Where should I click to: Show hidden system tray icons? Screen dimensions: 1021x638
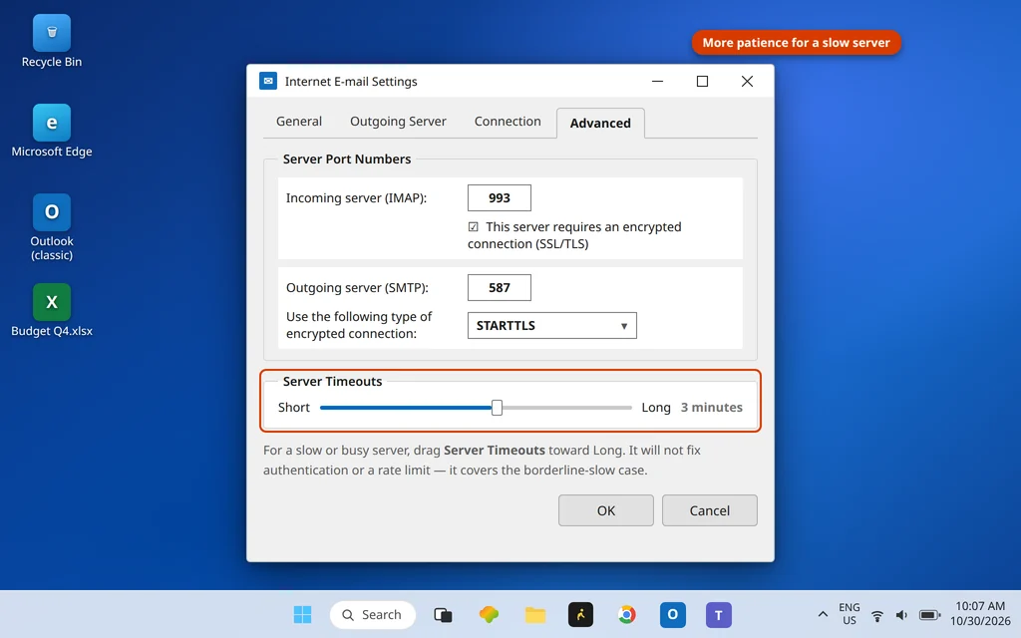(823, 614)
